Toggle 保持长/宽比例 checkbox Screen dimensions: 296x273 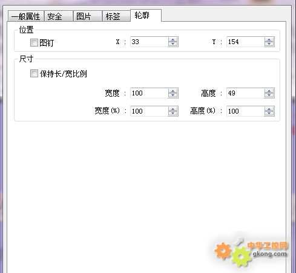point(34,73)
